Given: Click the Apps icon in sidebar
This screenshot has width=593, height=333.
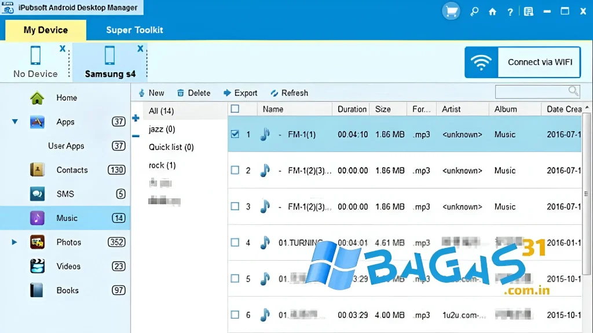Looking at the screenshot, I should (x=37, y=122).
